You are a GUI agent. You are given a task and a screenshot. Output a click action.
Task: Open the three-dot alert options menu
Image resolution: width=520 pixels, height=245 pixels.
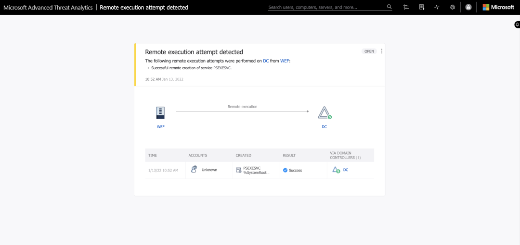click(381, 51)
